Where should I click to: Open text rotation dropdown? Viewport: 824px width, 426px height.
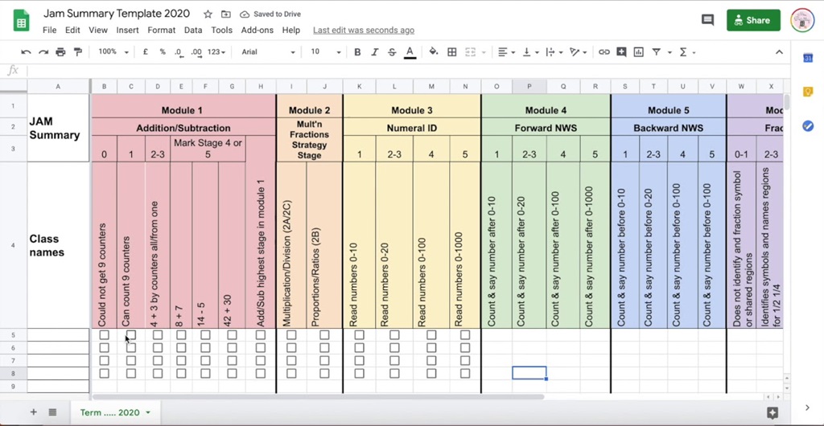(578, 52)
